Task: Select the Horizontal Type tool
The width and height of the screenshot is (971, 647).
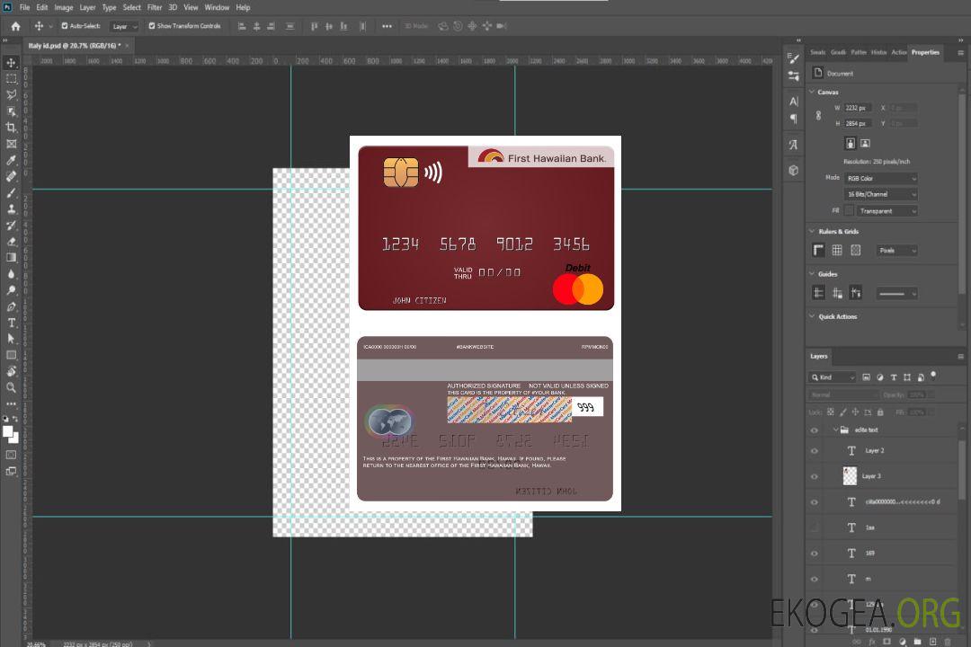Action: (11, 323)
